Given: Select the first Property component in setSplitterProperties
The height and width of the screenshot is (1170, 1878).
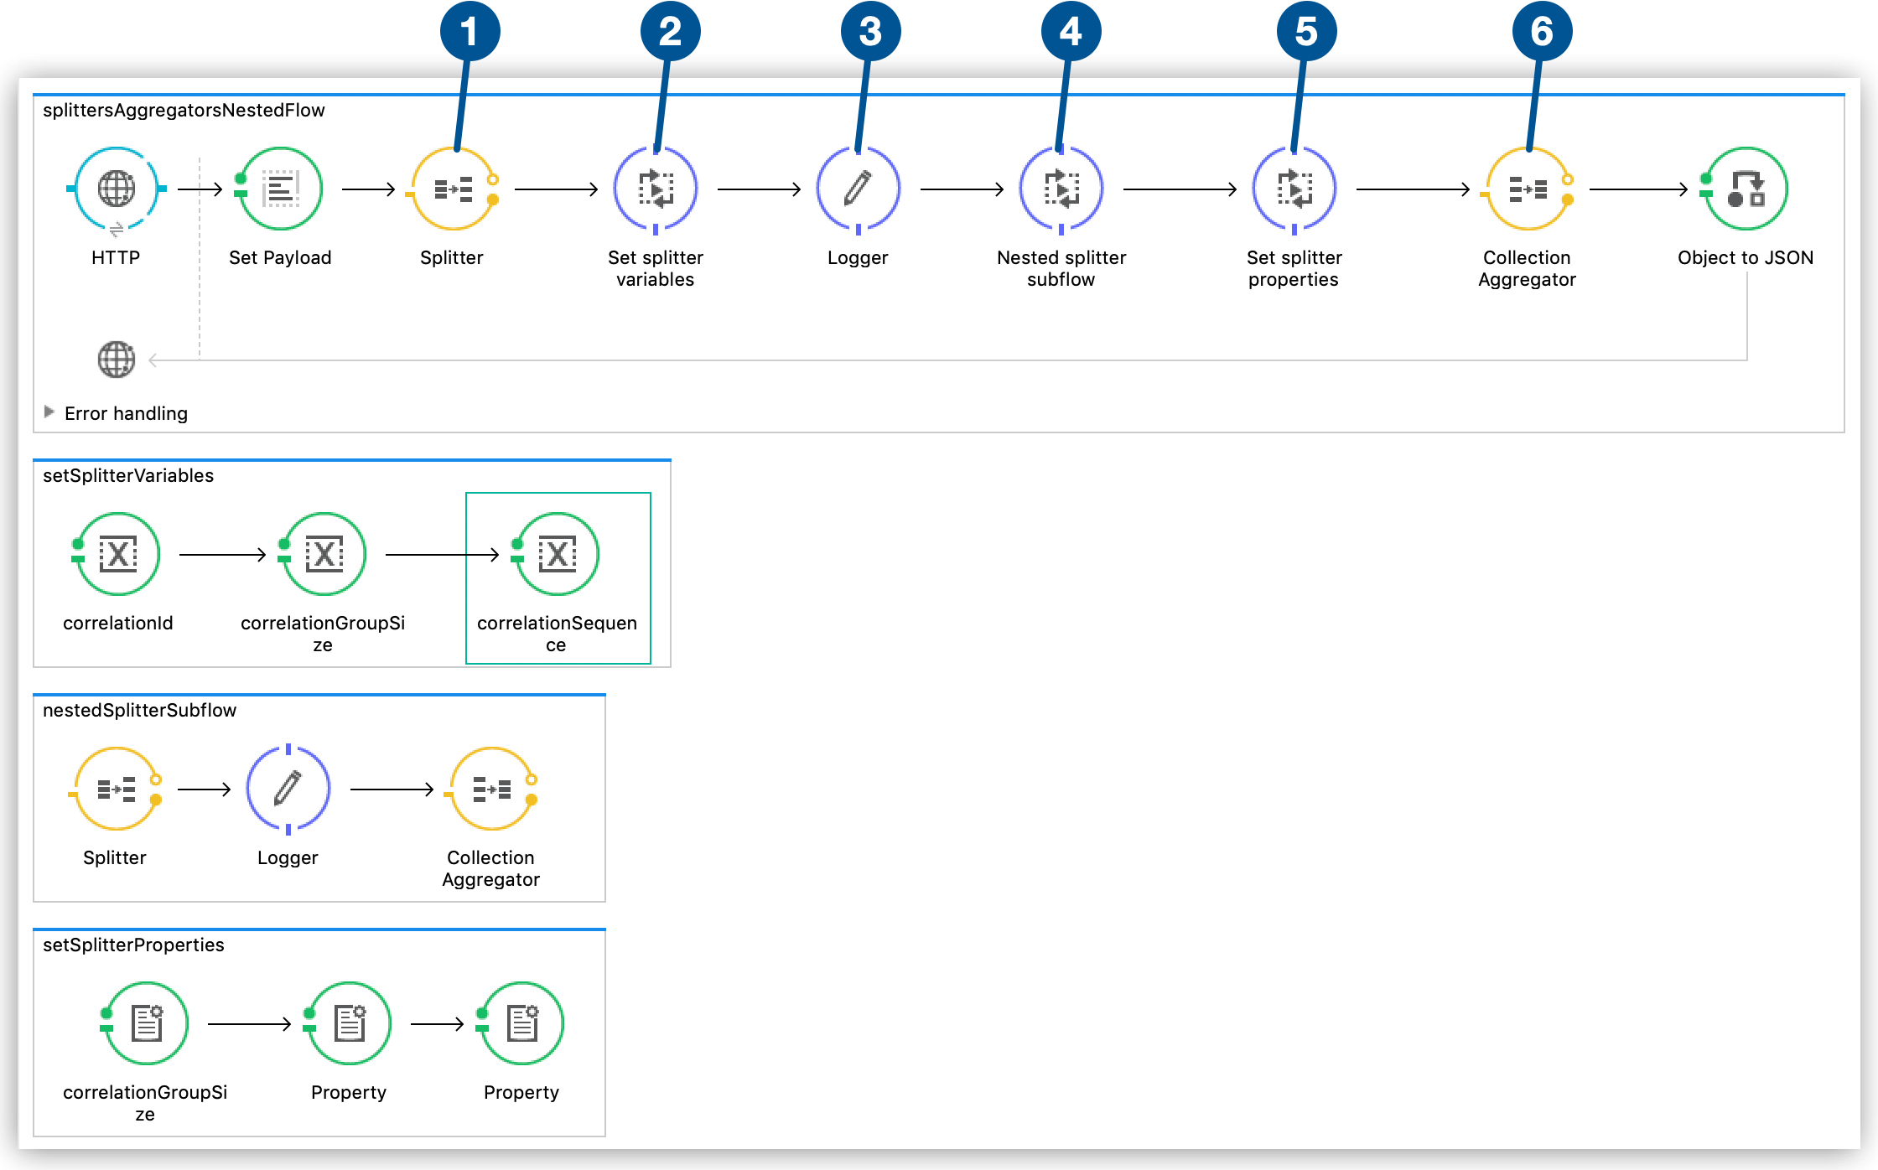Looking at the screenshot, I should [x=349, y=1022].
